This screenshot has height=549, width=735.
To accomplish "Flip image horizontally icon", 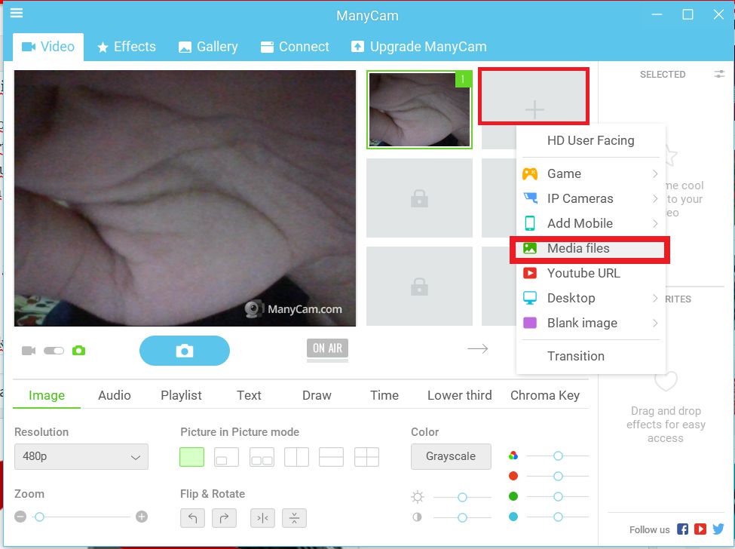I will click(262, 518).
